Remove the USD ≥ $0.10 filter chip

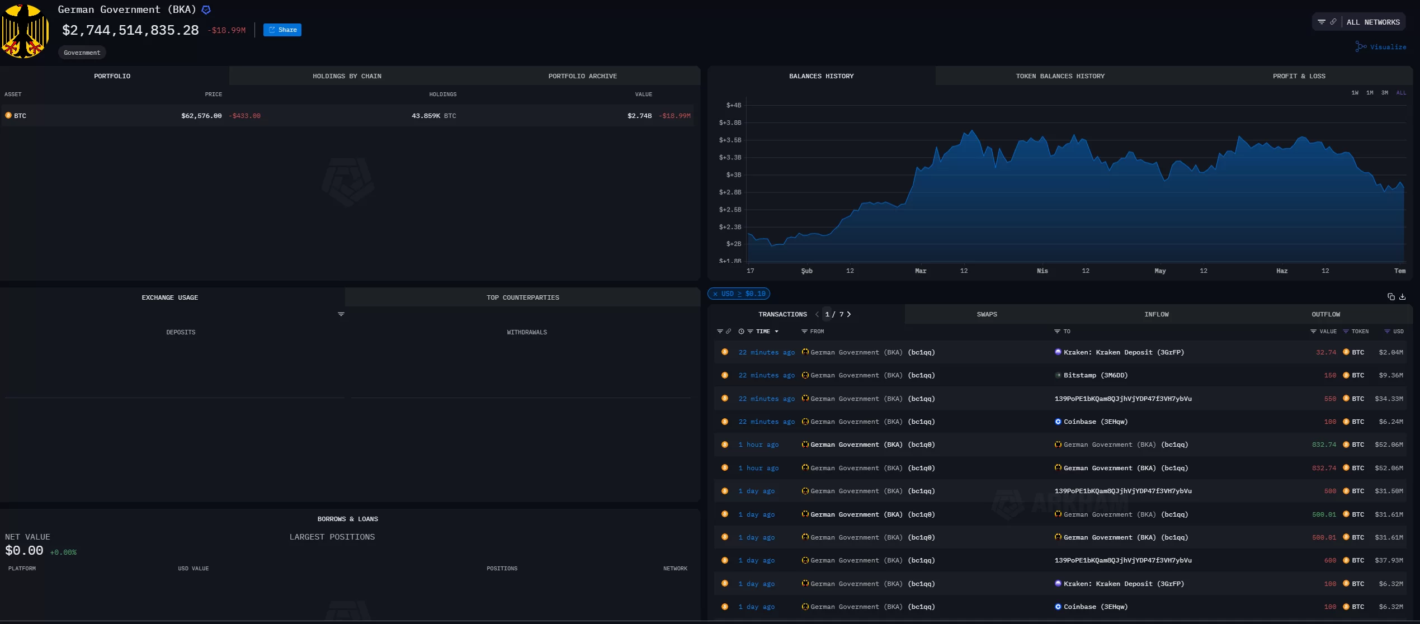pos(715,294)
